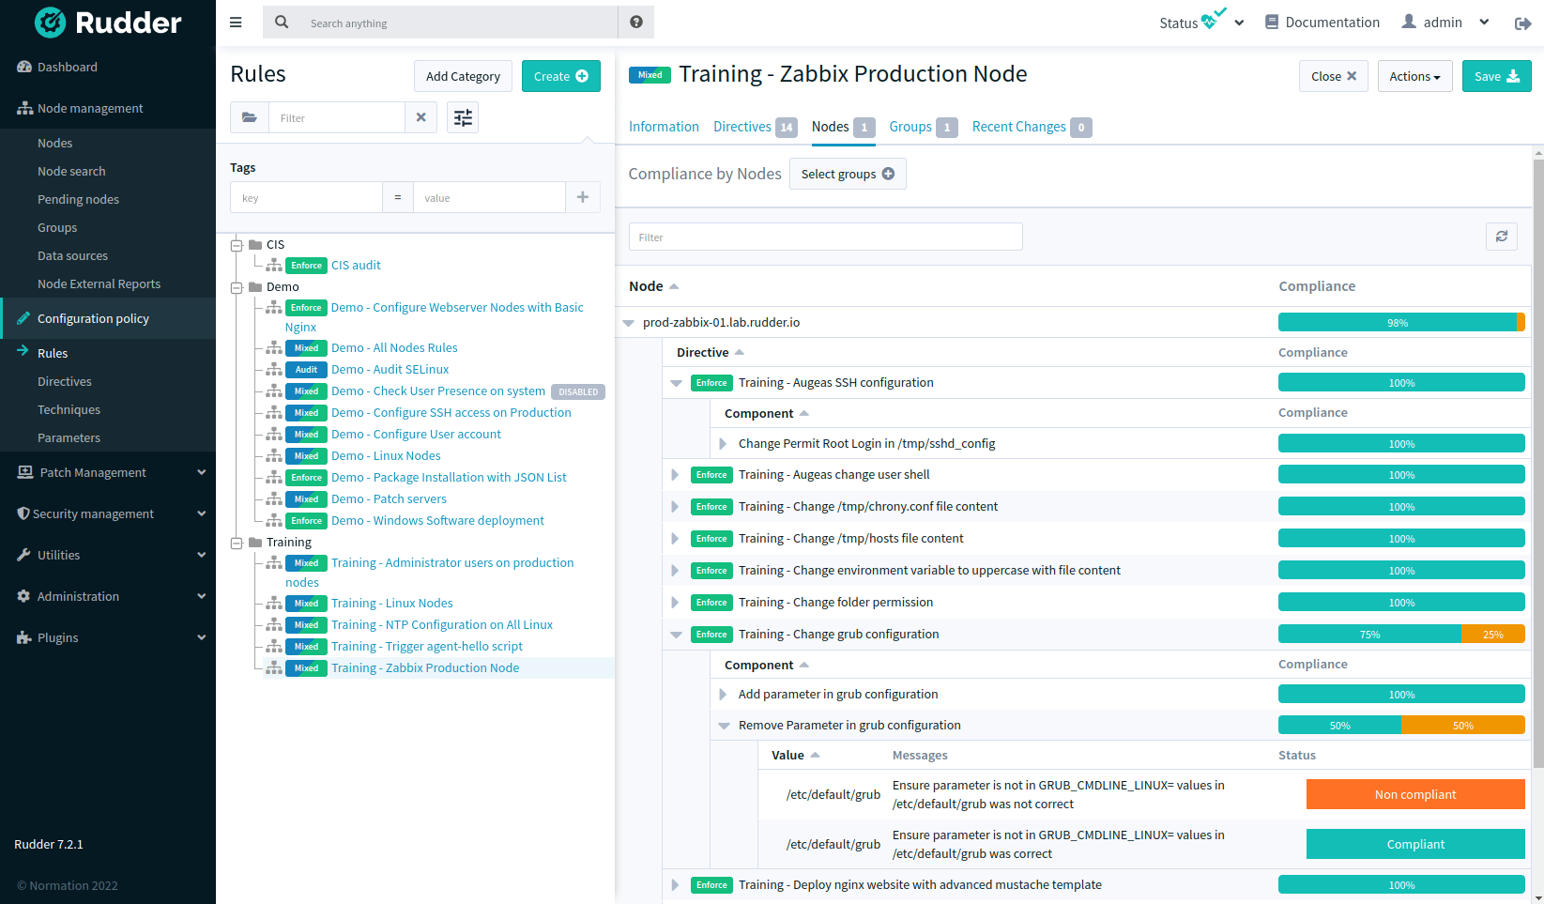Expand Change Permit Root Login component
This screenshot has height=904, width=1544.
723,444
